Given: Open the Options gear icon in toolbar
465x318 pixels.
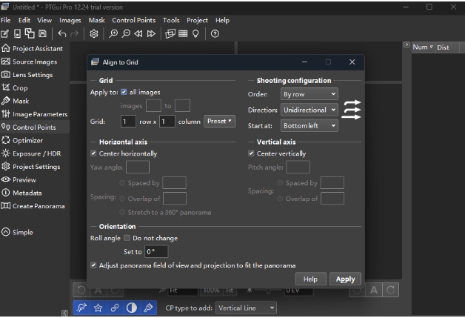Looking at the screenshot, I should click(x=94, y=33).
